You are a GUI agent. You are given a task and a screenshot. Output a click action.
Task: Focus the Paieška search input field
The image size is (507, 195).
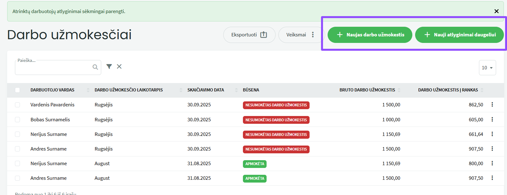[x=53, y=68]
